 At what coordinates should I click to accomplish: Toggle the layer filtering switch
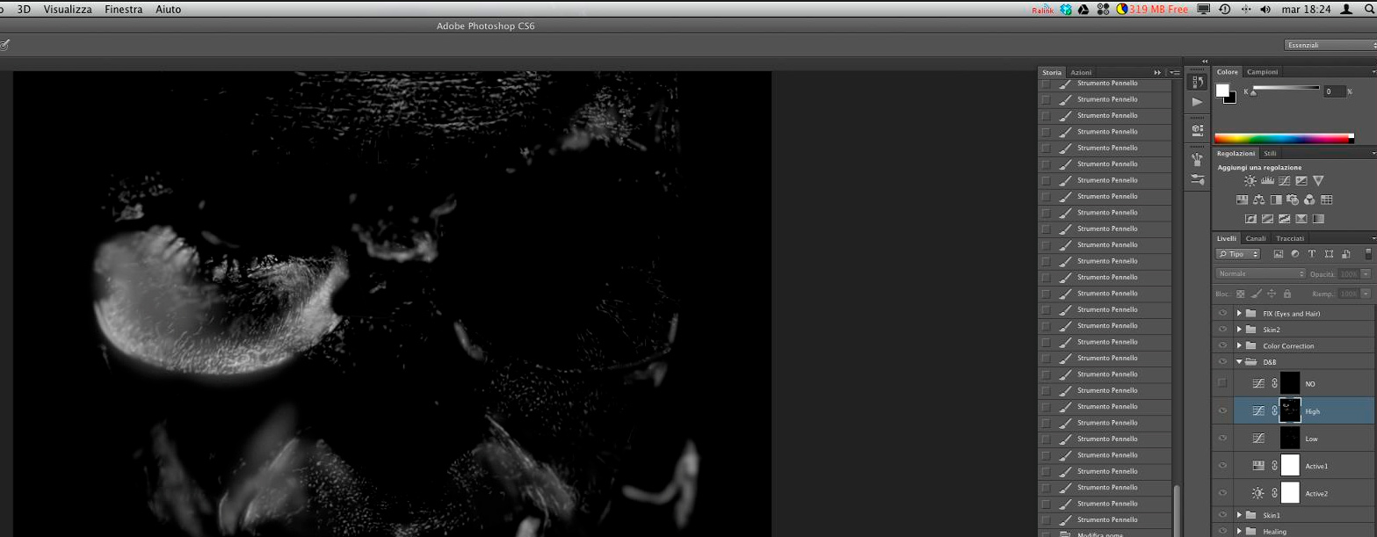[x=1368, y=253]
